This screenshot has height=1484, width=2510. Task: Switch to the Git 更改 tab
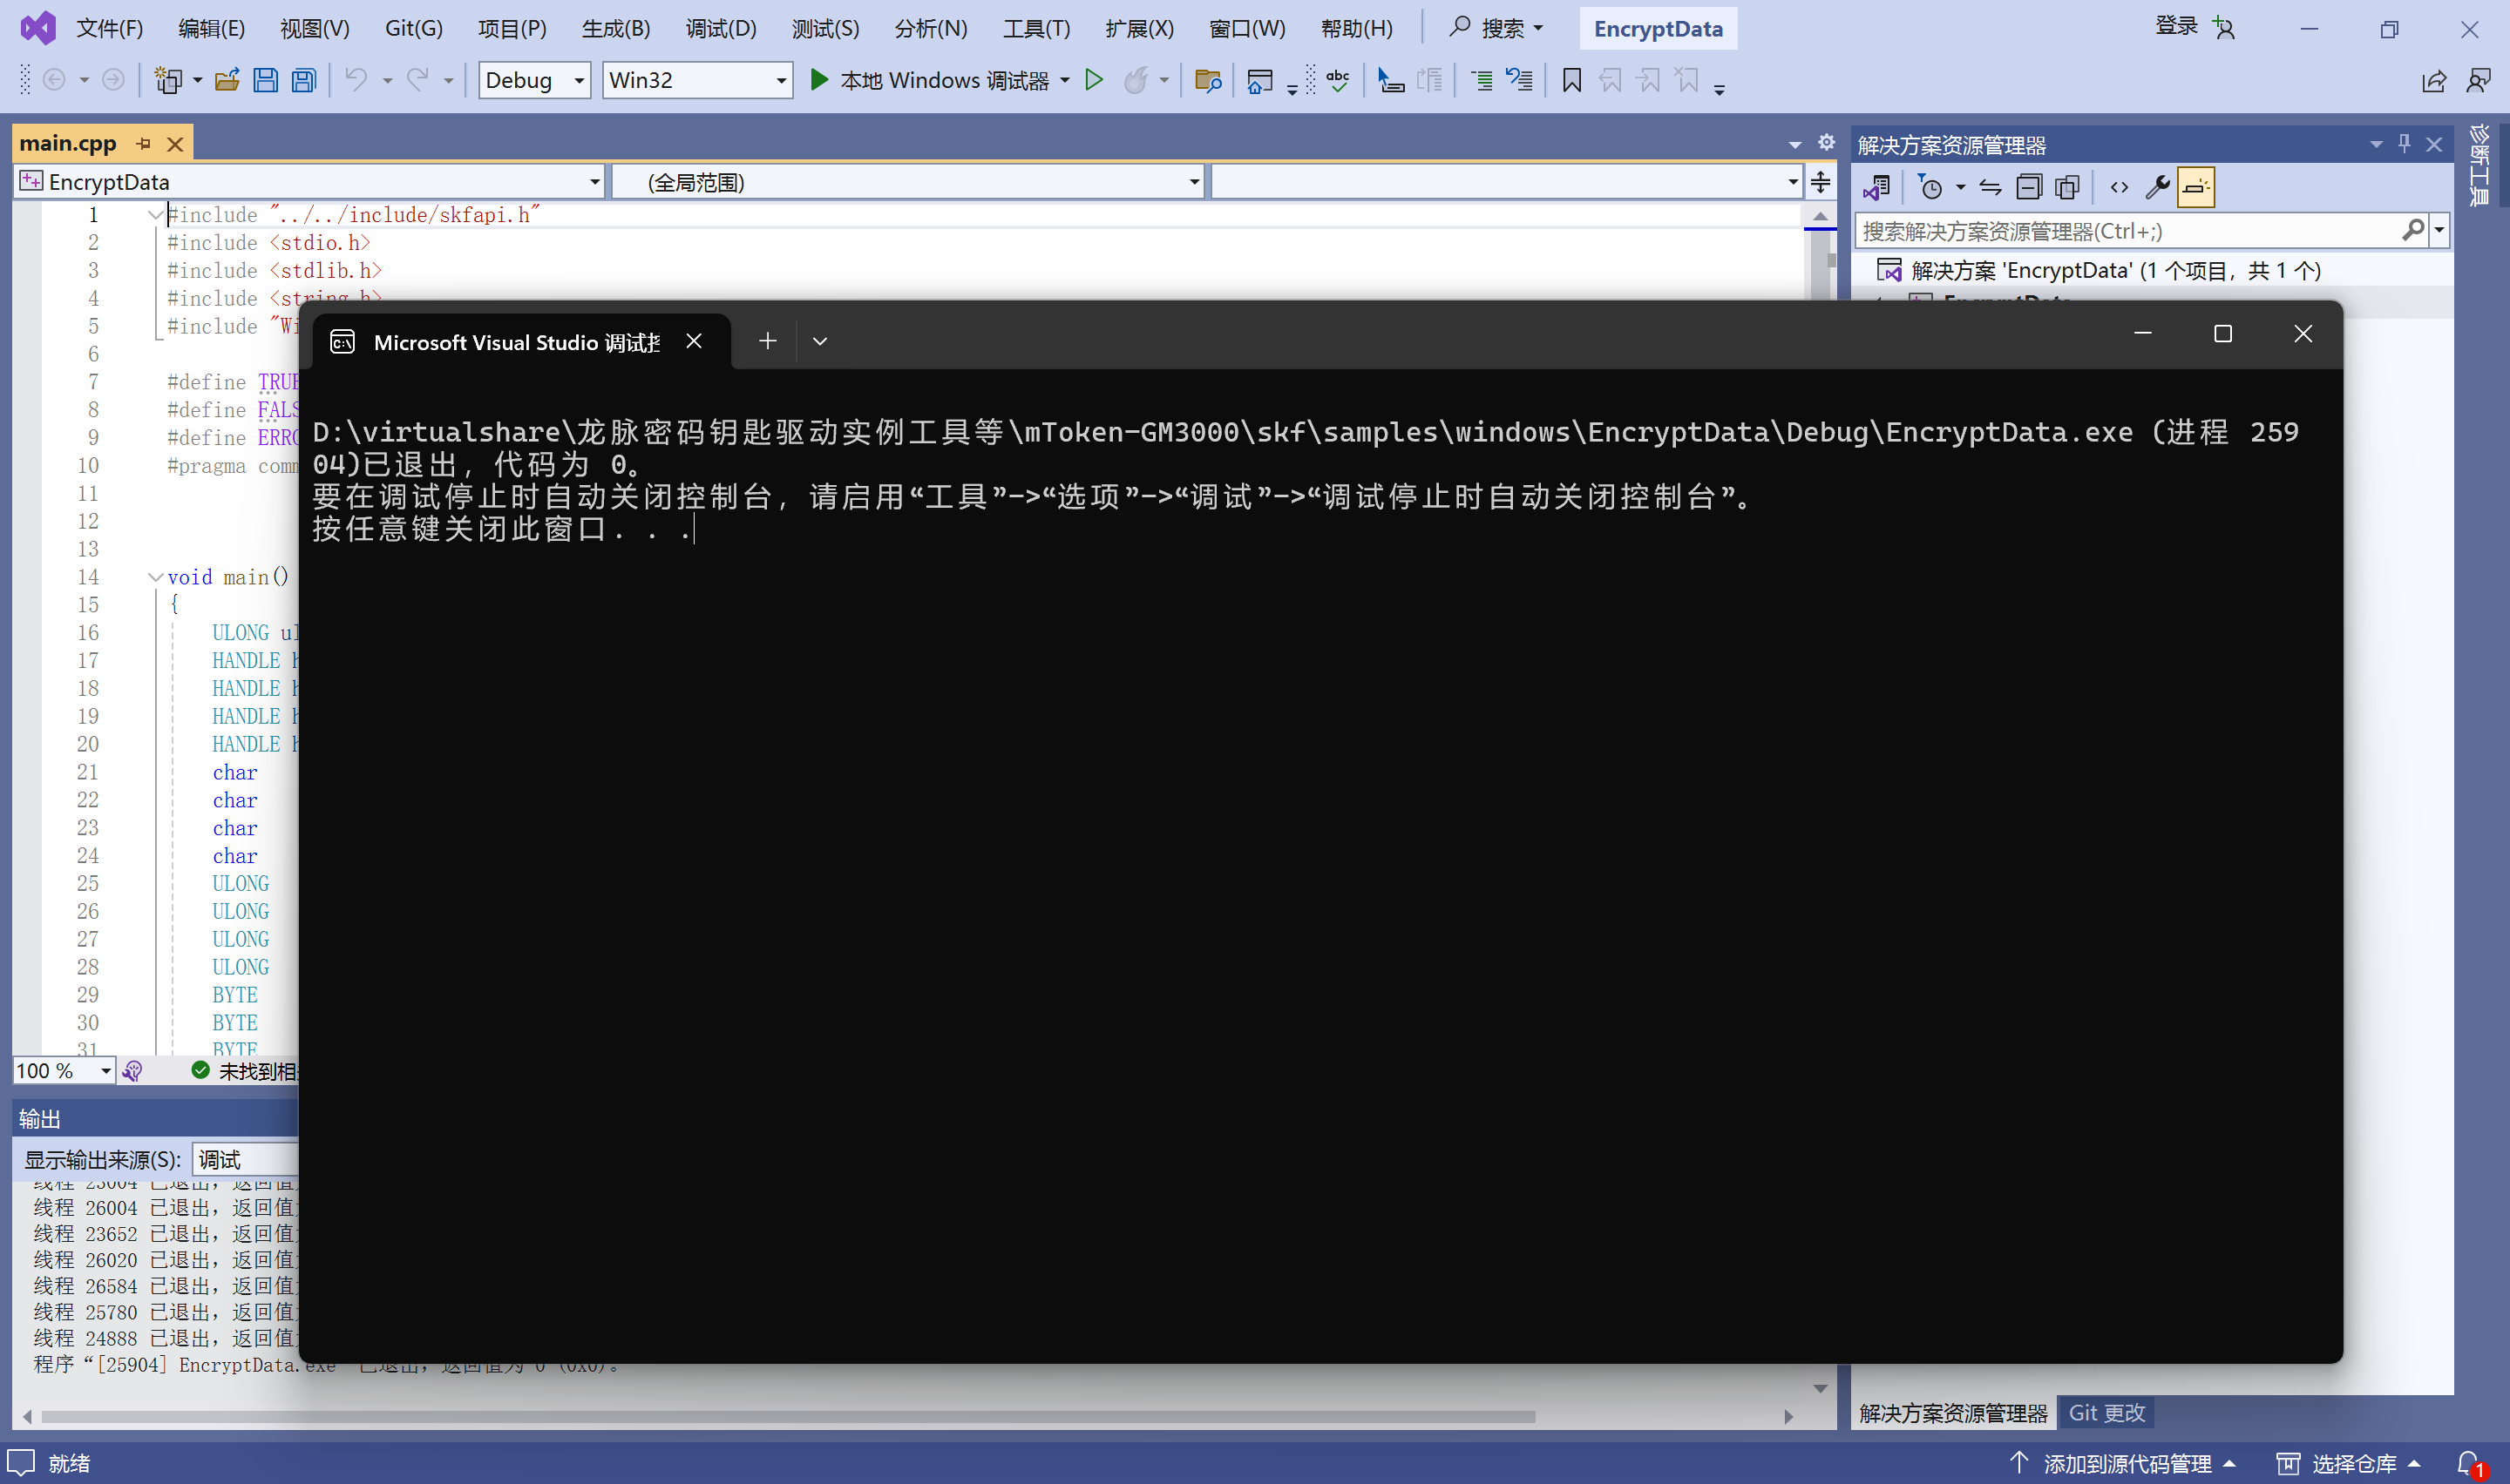click(x=2106, y=1412)
